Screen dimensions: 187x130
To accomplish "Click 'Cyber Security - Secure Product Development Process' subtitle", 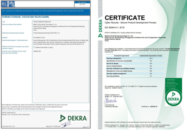I will pos(130,23).
